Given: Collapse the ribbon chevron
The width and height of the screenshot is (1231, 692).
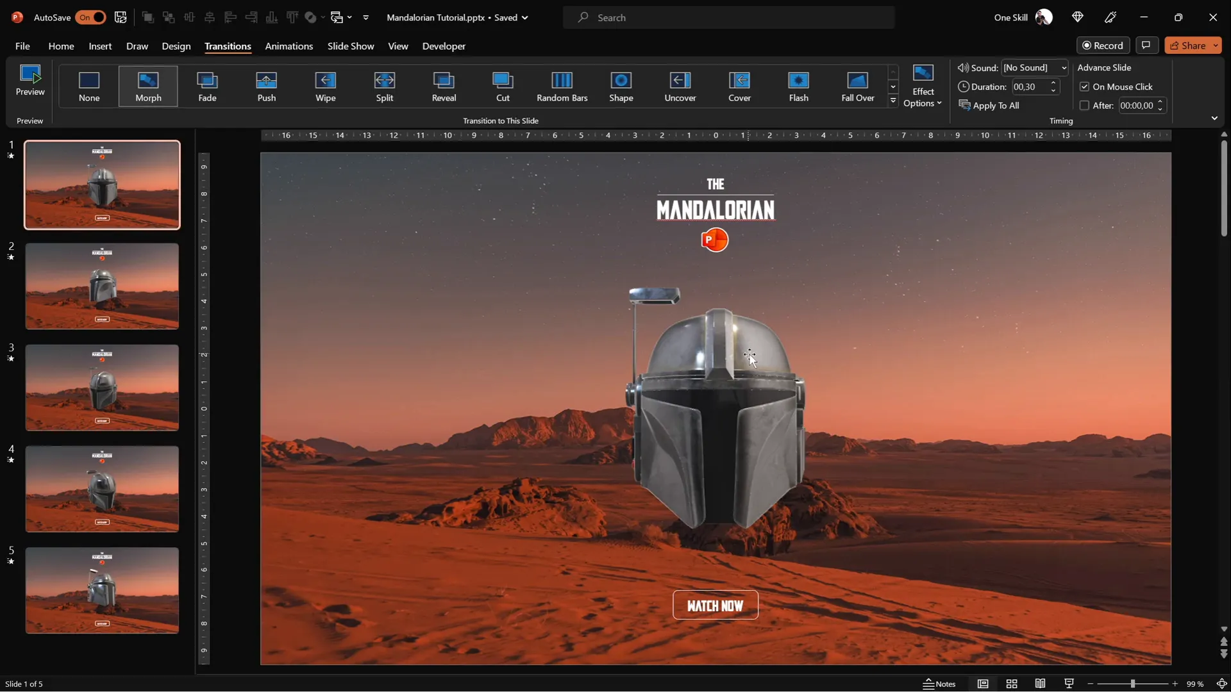Looking at the screenshot, I should (1214, 119).
